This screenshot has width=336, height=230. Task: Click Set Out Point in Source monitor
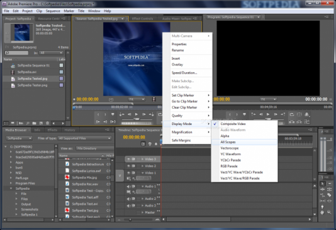click(105, 114)
